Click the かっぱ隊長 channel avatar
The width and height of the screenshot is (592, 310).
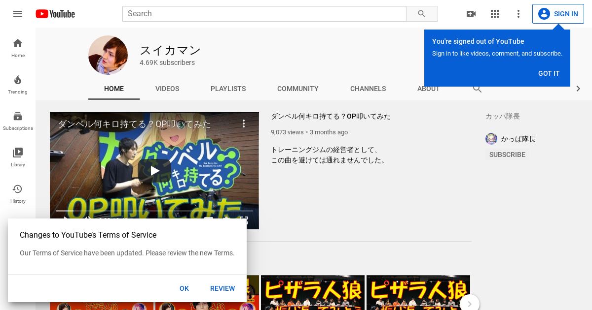click(x=491, y=139)
